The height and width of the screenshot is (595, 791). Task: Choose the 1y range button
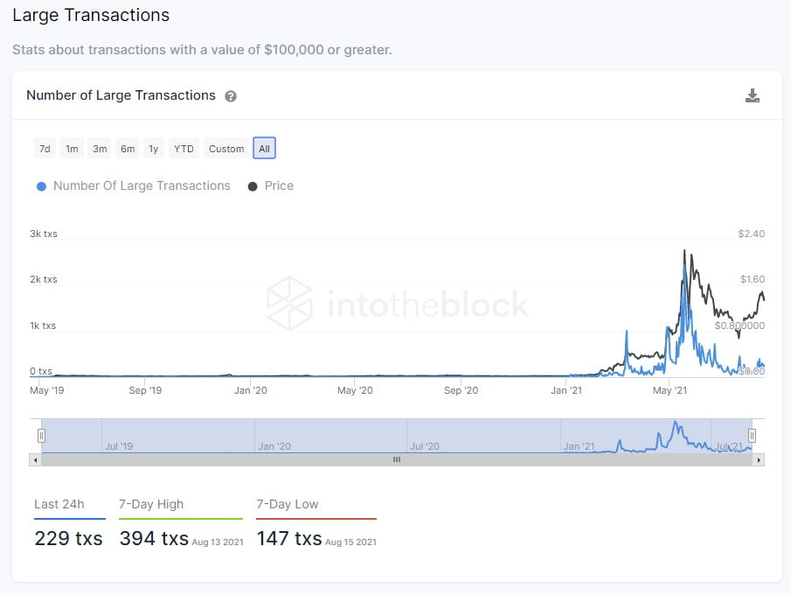[x=154, y=149]
